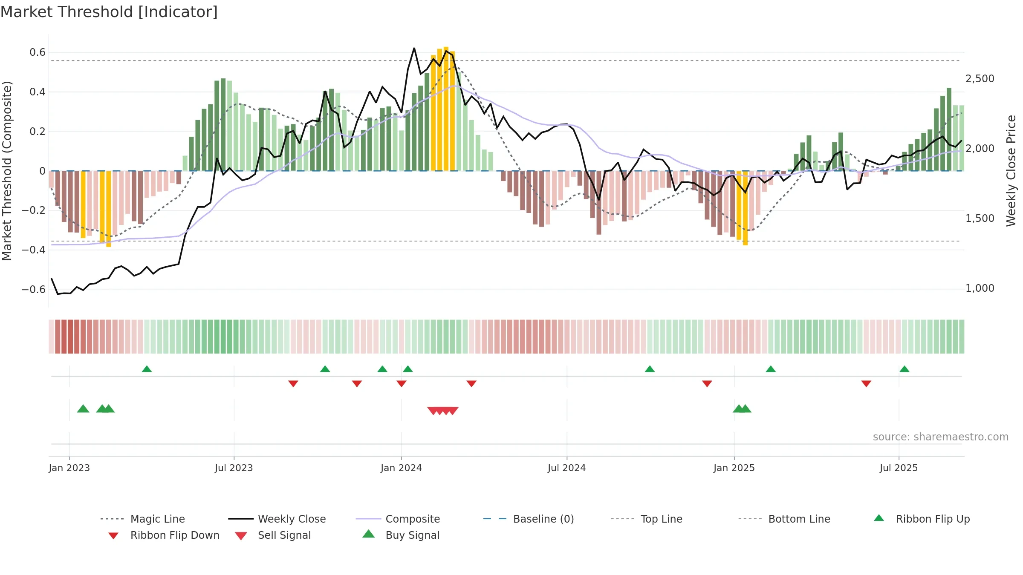Click the 0.4 tick on left axis

tap(38, 92)
